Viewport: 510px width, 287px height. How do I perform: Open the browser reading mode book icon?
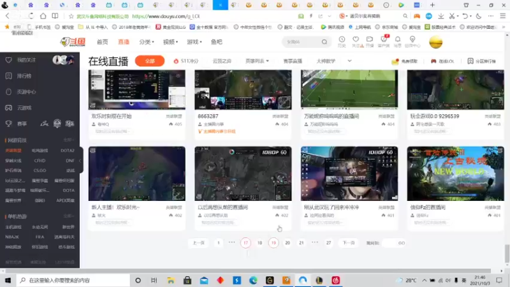coord(55,16)
